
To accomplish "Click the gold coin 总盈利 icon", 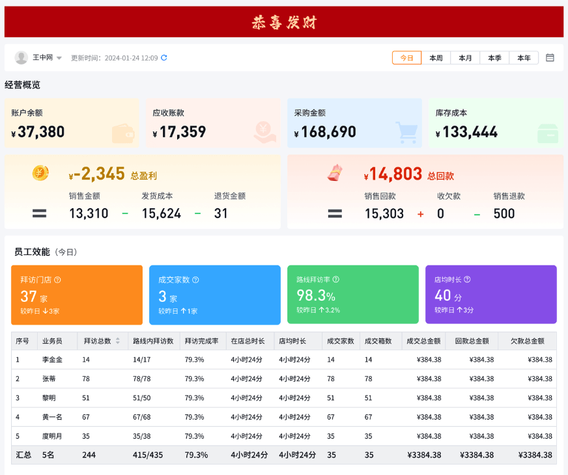I will [x=40, y=173].
